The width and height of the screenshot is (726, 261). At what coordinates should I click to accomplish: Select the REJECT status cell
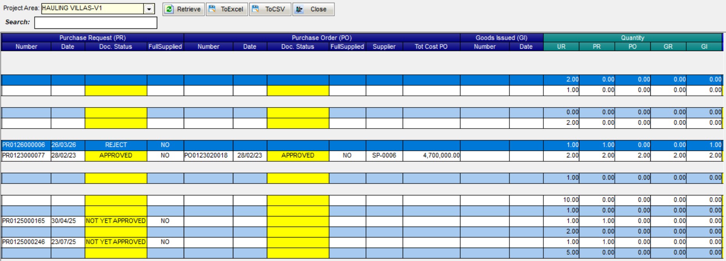(116, 145)
